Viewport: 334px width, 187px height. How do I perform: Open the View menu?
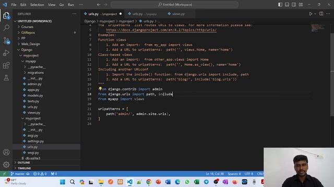52,5
